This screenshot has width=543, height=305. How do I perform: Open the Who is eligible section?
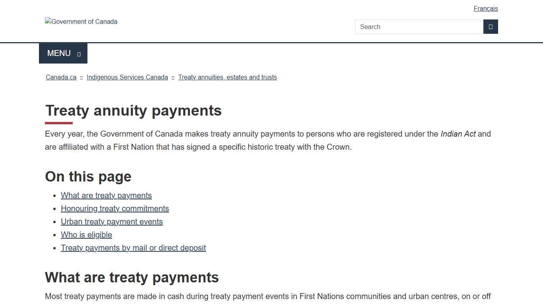coord(86,234)
